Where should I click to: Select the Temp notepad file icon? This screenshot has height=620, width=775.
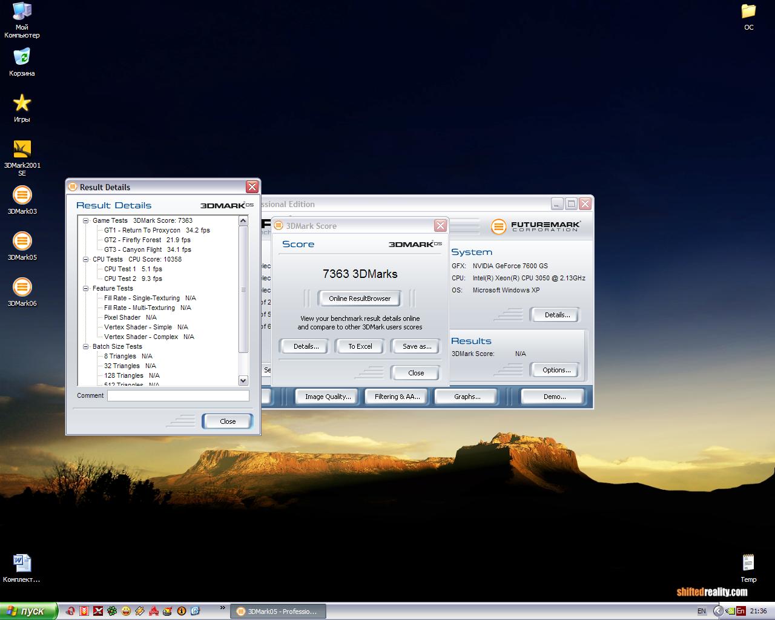[x=749, y=568]
